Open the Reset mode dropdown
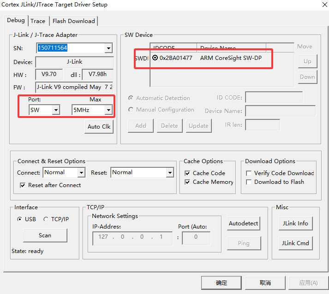This screenshot has height=294, width=329. 170,173
